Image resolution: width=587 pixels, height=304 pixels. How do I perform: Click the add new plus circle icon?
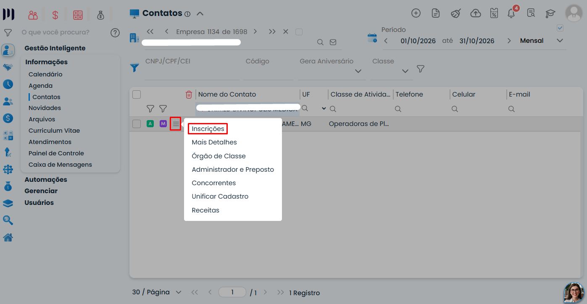(416, 13)
